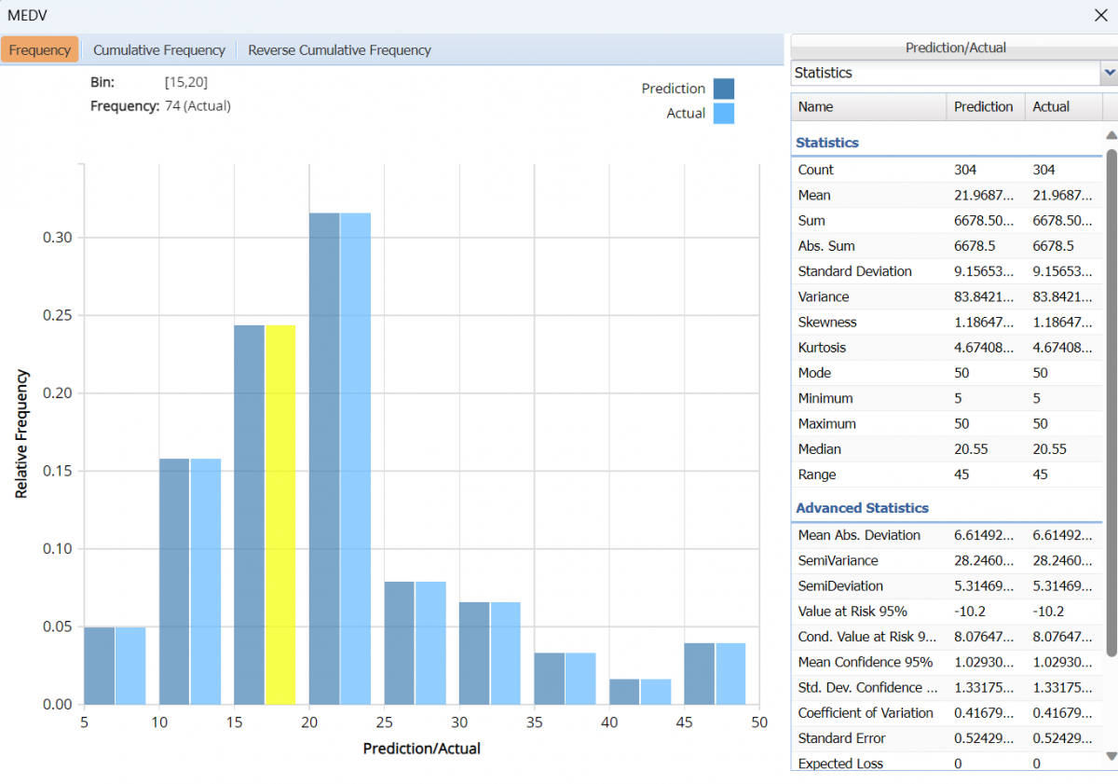
Task: Click the dark blue Prediction legend swatch
Action: 724,89
